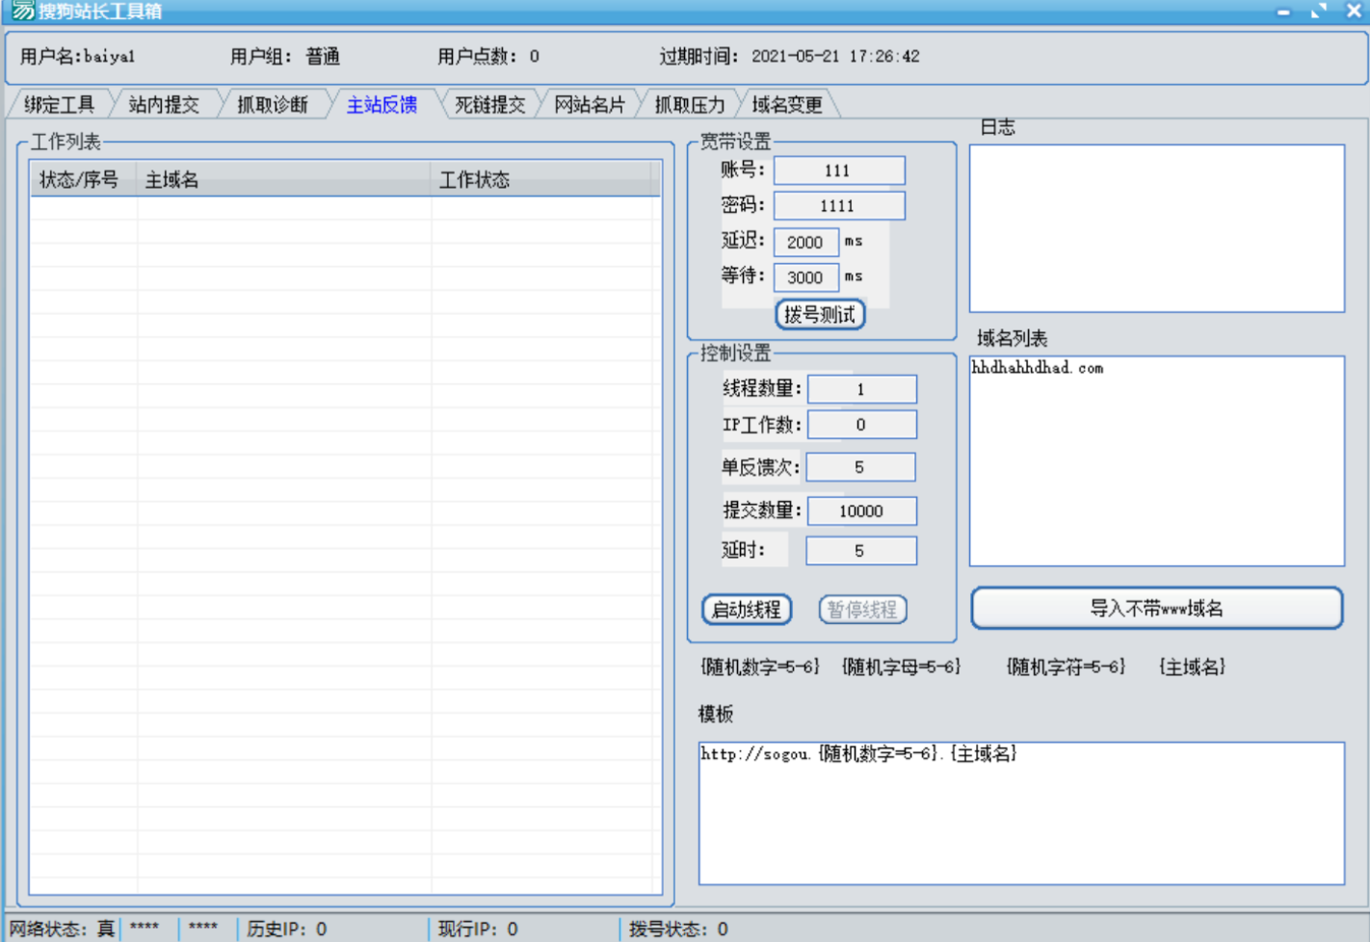Focus the 延时 input field
This screenshot has width=1370, height=942.
pos(860,551)
